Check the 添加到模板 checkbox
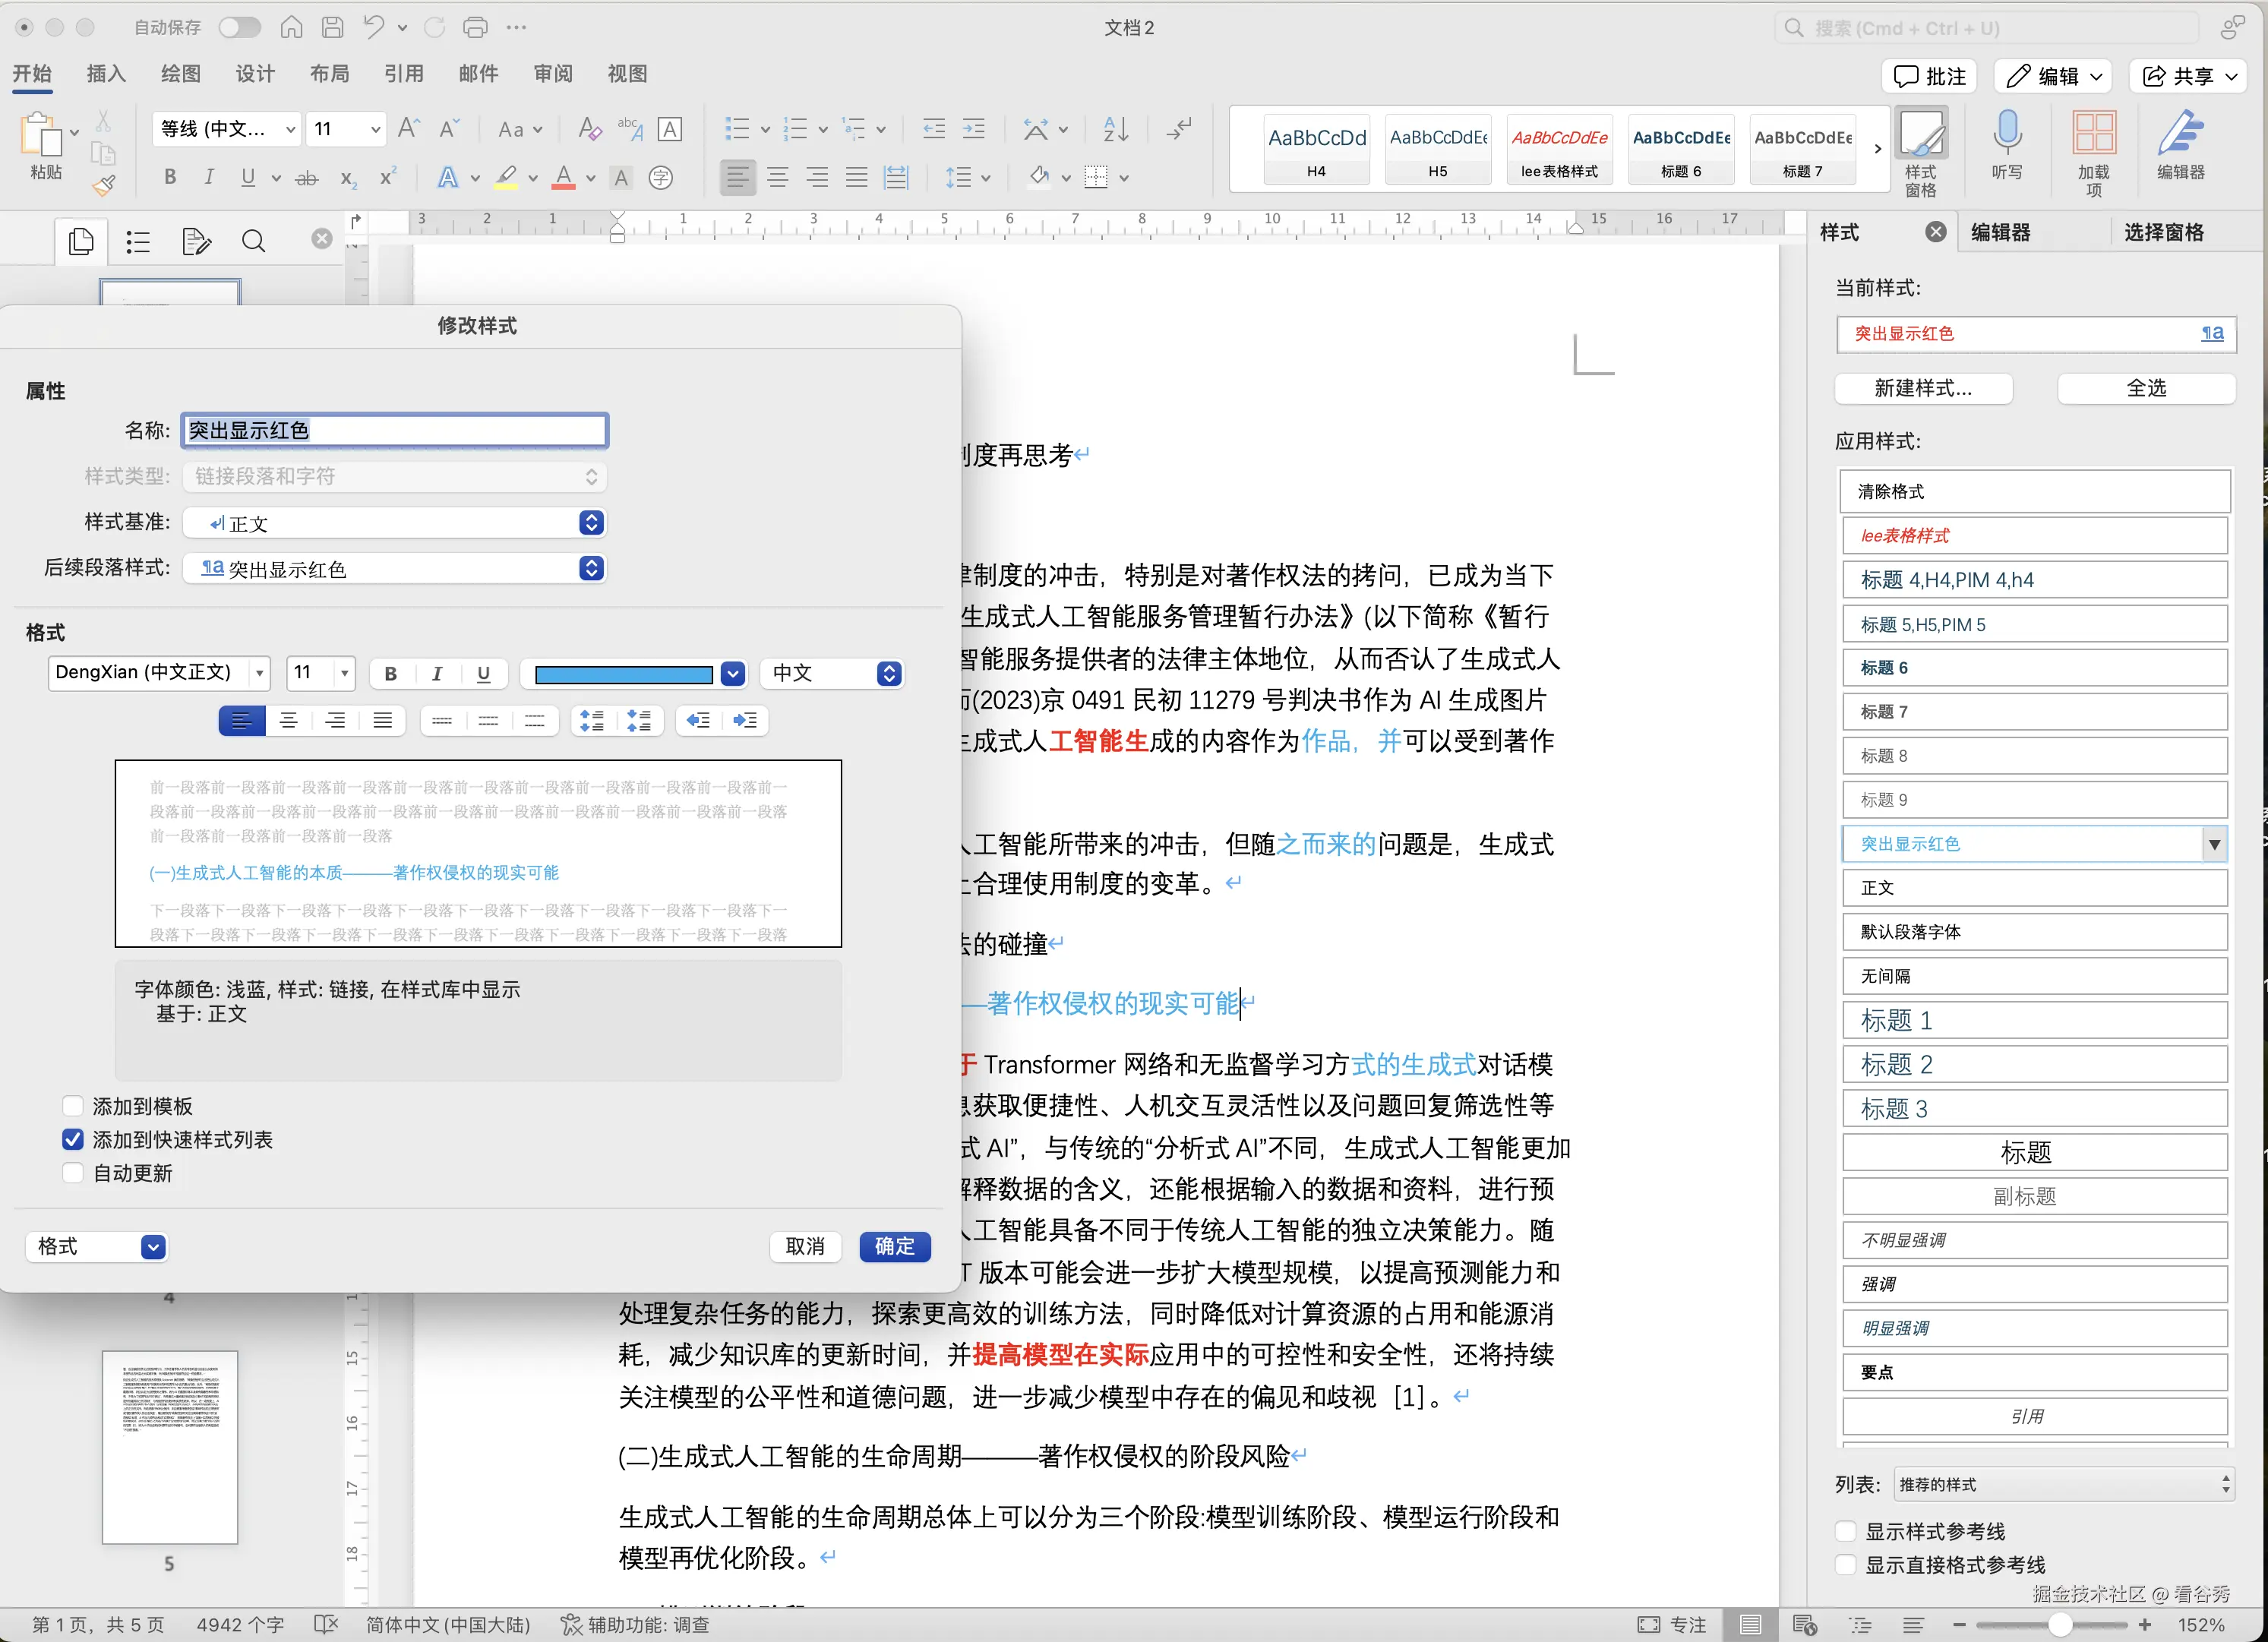2268x1642 pixels. [x=73, y=1105]
